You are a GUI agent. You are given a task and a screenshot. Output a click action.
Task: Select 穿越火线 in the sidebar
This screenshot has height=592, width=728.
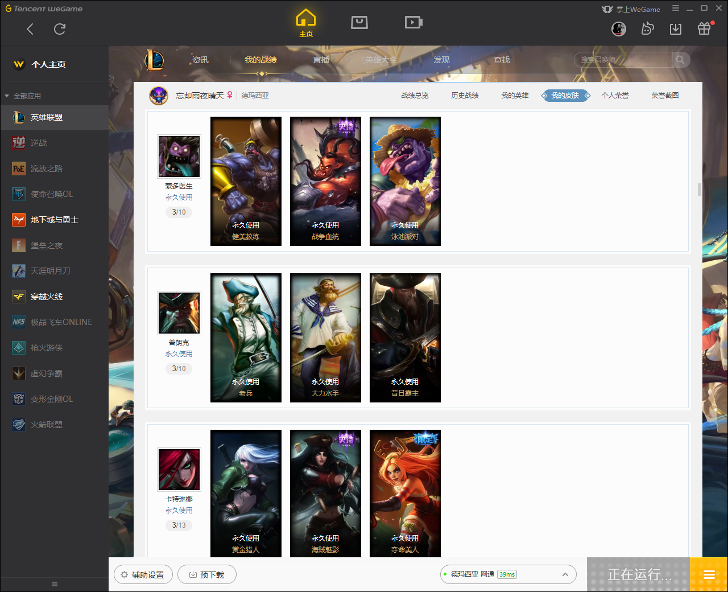(54, 297)
